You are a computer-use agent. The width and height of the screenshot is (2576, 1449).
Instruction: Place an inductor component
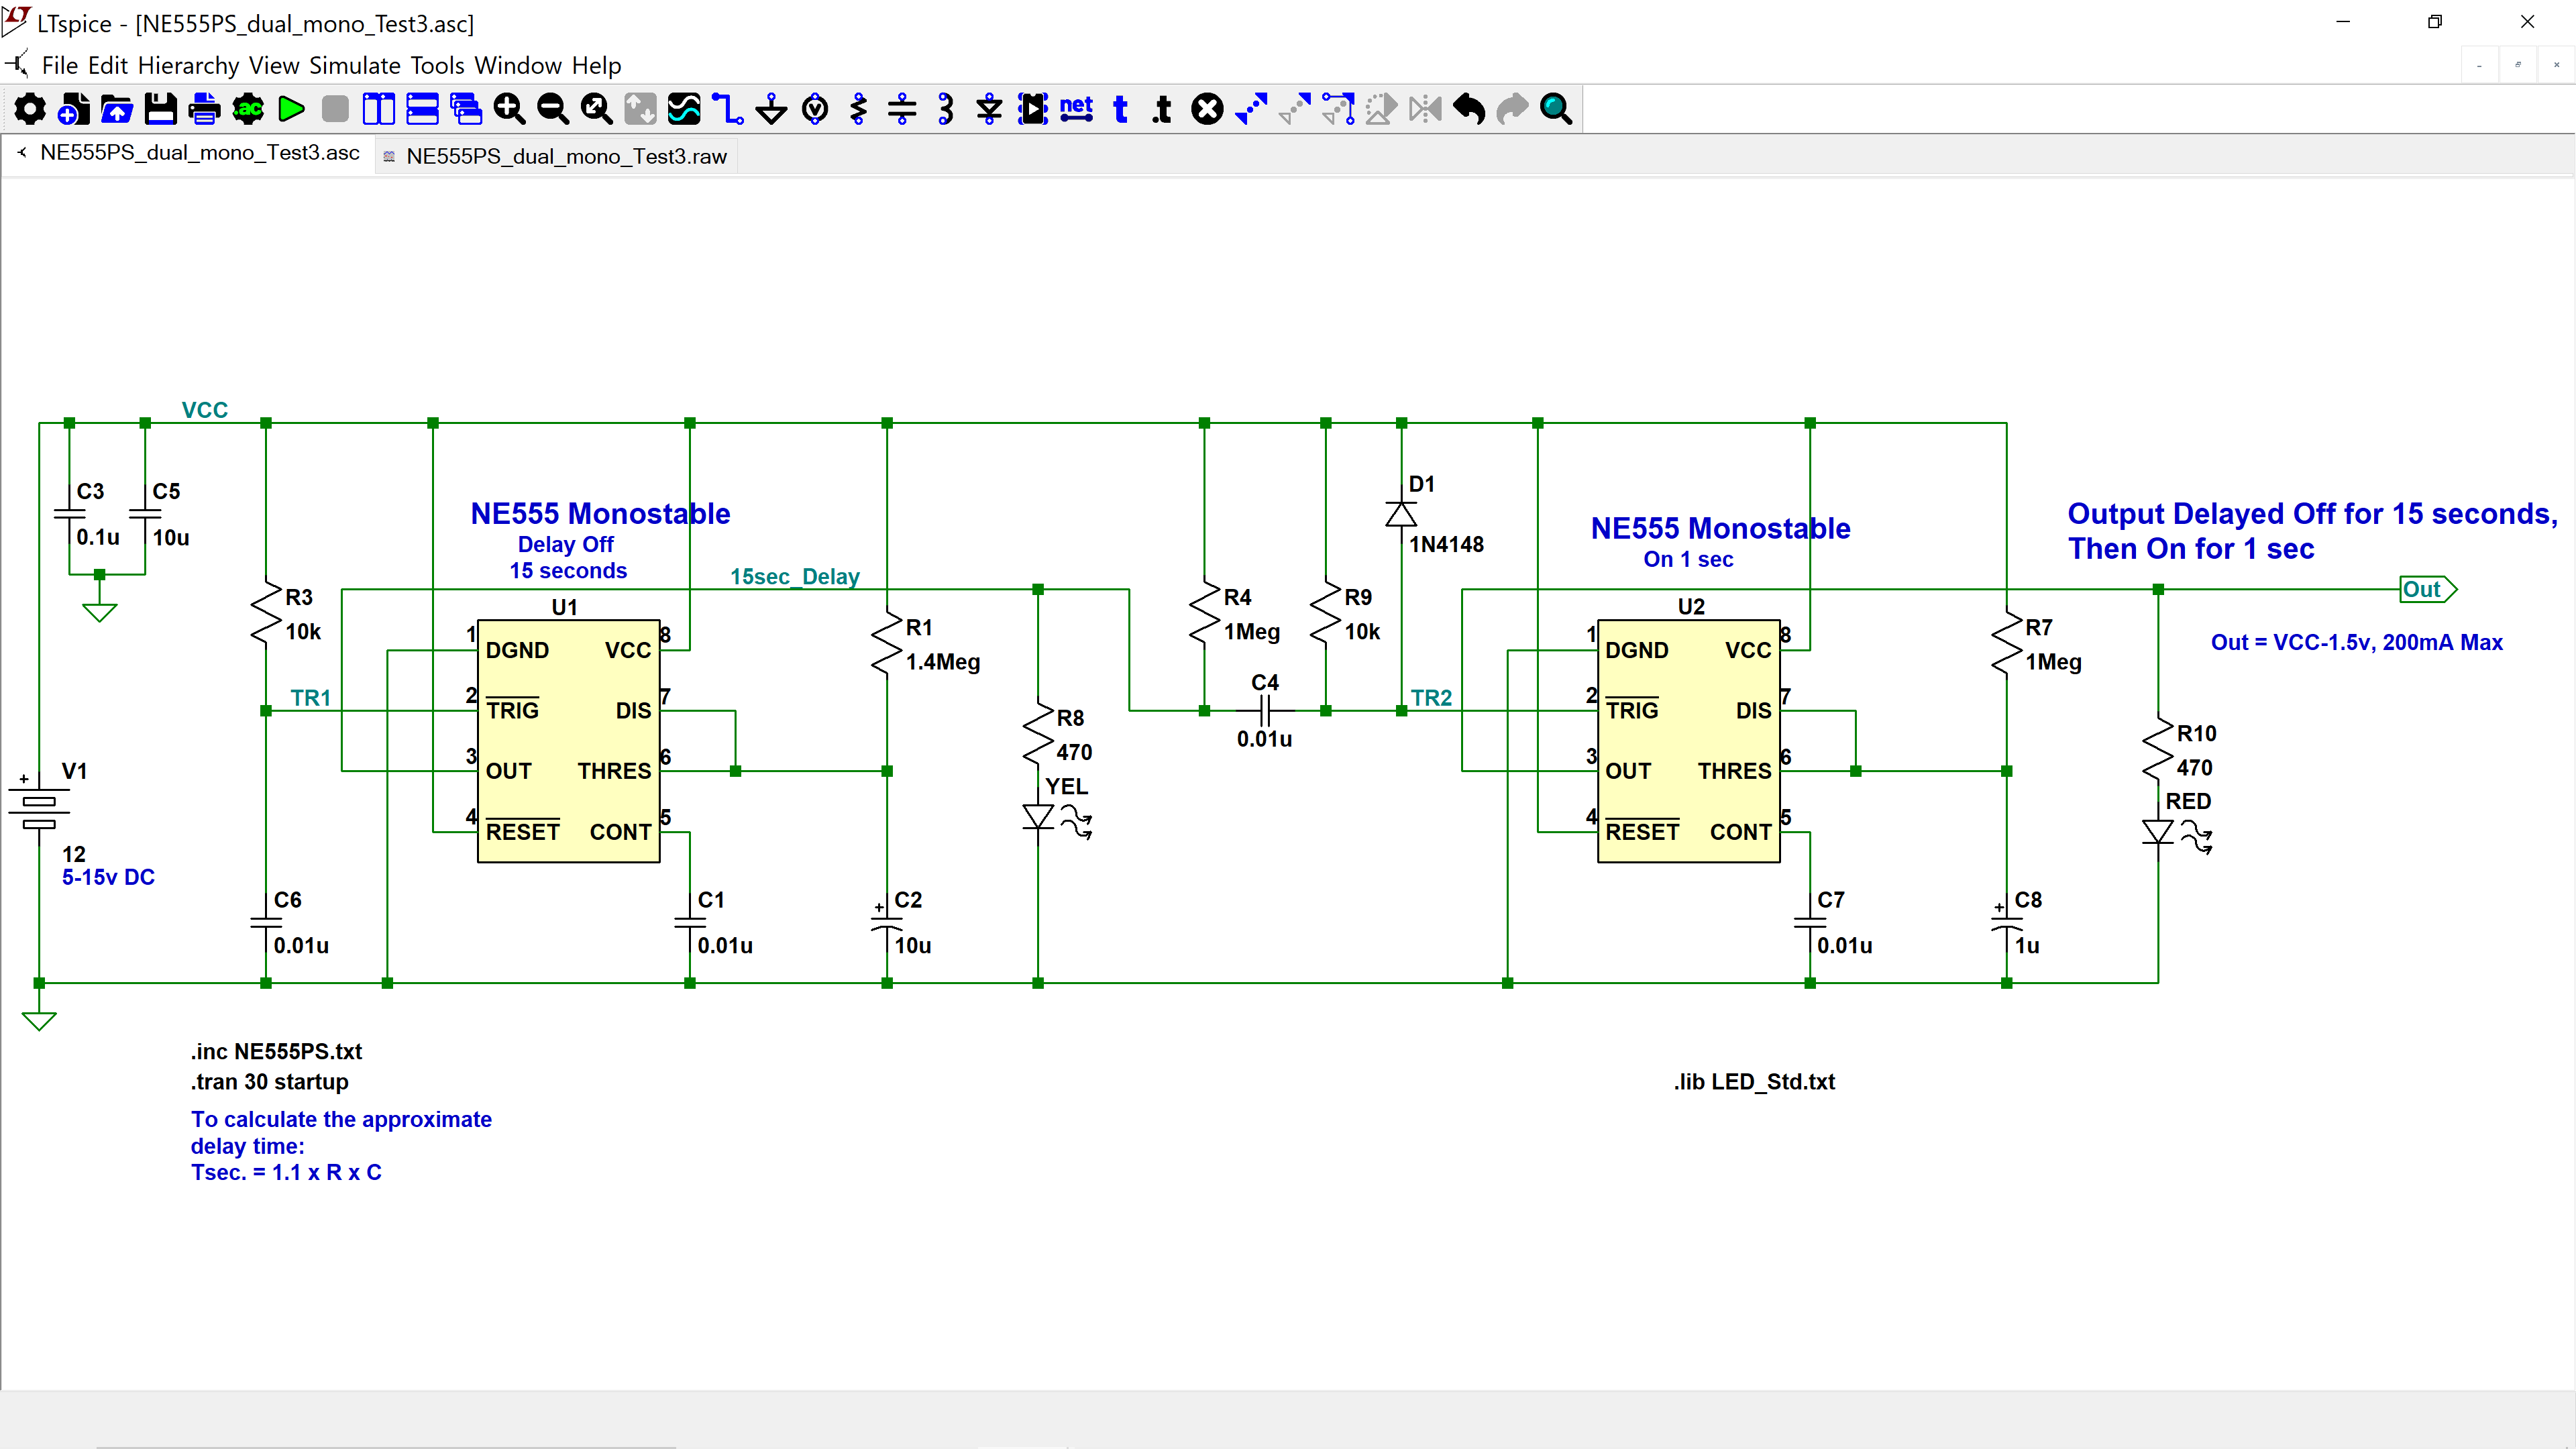coord(946,109)
